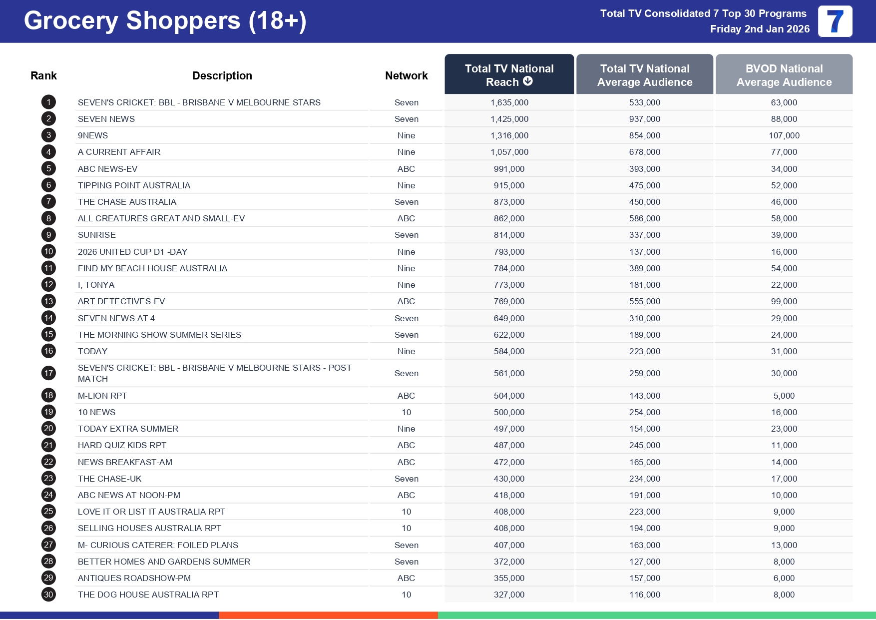Open A CURRENT AFFAIR program row
Viewport: 876px width, 620px height.
[119, 152]
